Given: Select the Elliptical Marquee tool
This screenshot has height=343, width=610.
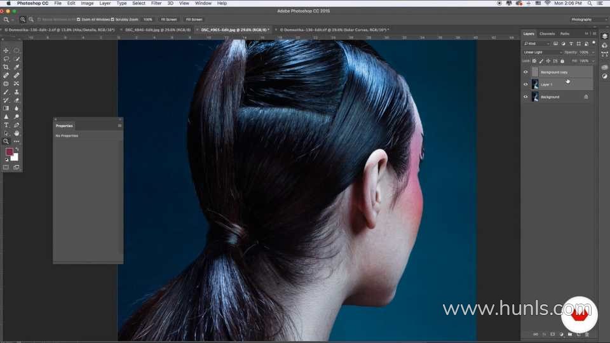Looking at the screenshot, I should click(x=17, y=51).
